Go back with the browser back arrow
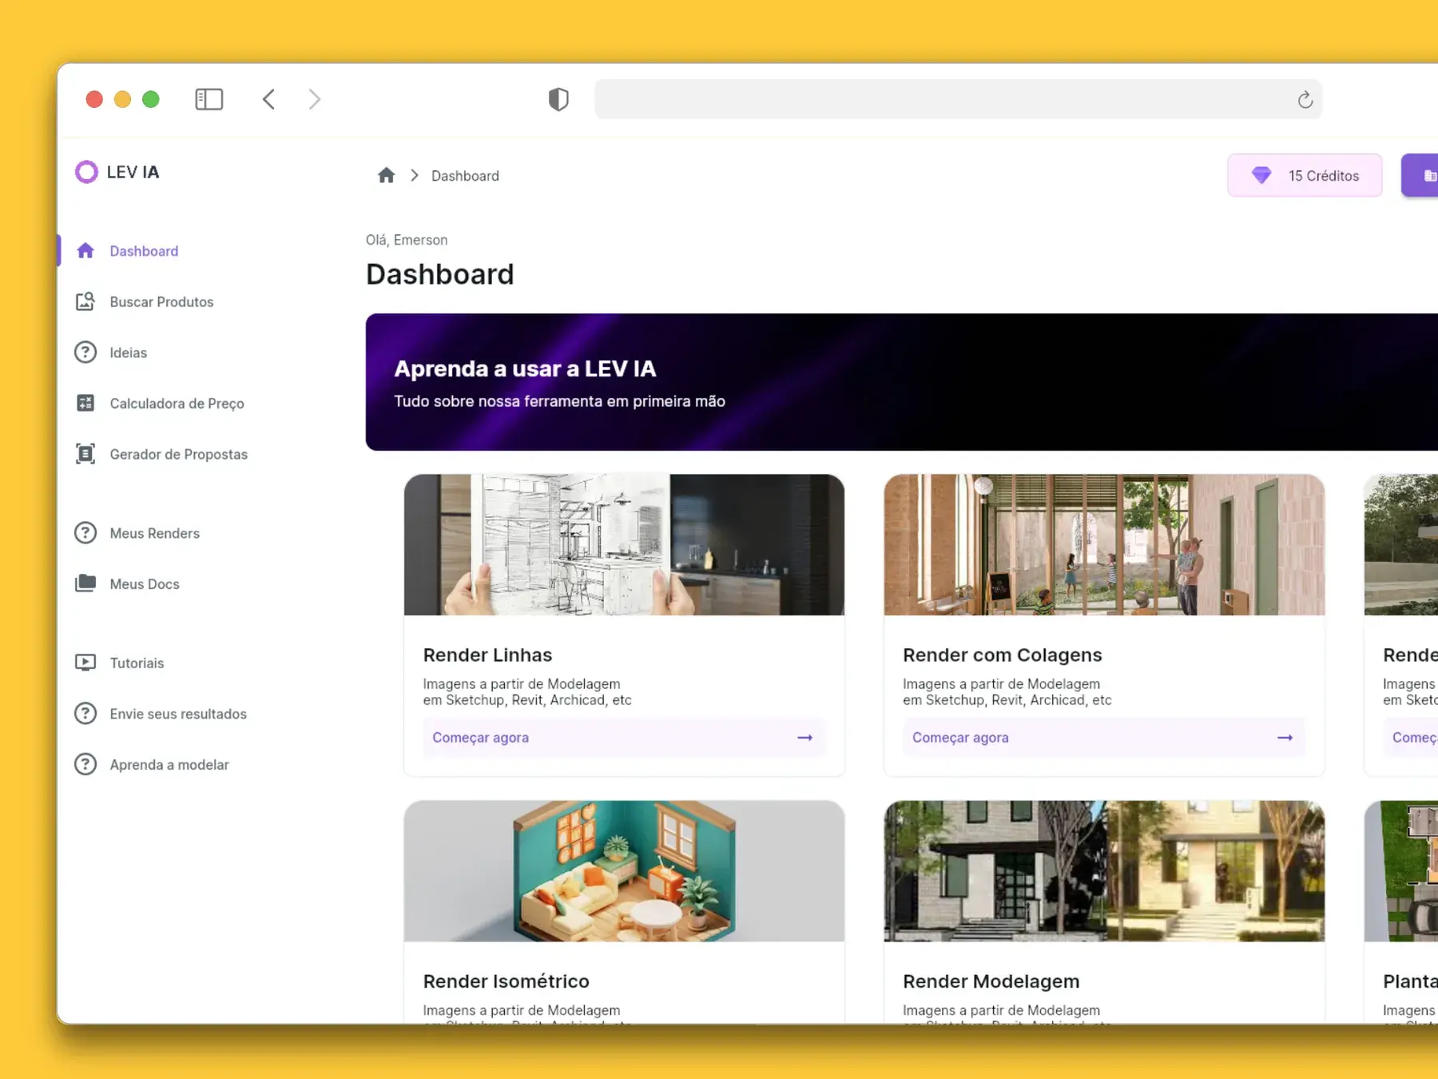1438x1079 pixels. pyautogui.click(x=269, y=99)
